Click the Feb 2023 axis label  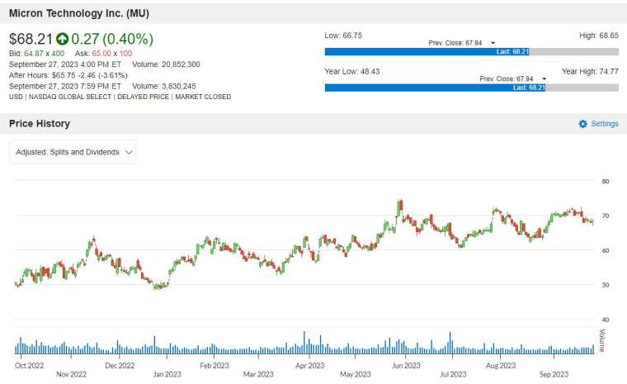click(214, 366)
